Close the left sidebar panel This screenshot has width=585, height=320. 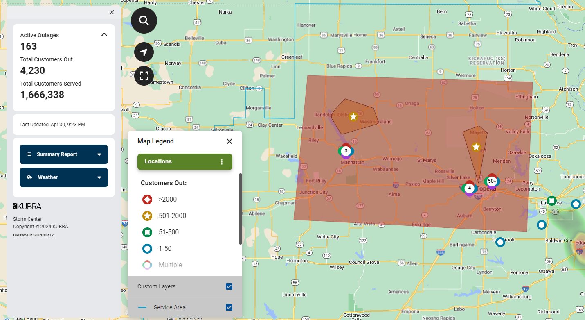pyautogui.click(x=112, y=12)
